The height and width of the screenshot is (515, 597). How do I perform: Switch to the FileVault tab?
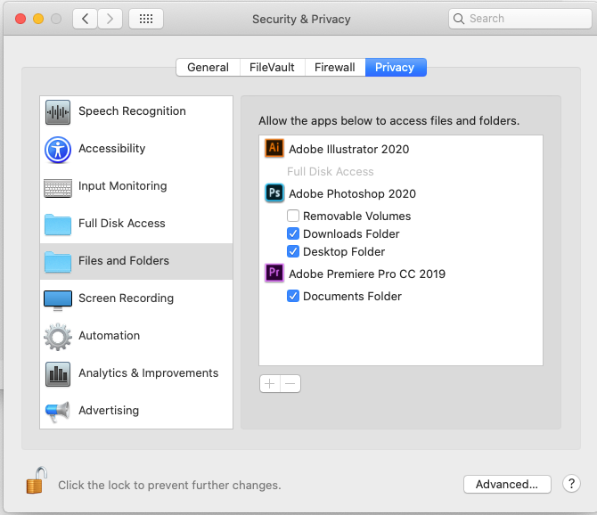[x=272, y=68]
